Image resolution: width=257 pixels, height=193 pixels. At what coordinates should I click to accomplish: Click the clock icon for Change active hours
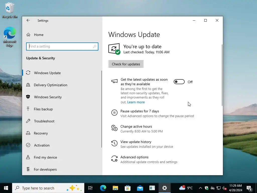click(x=114, y=128)
